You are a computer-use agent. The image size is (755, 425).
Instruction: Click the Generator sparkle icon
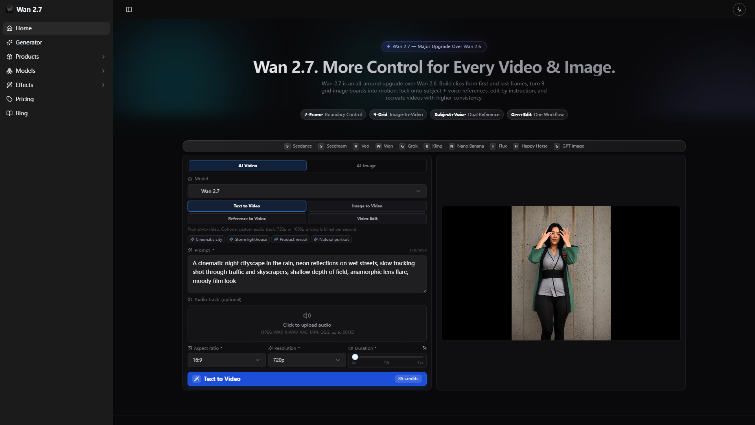point(9,42)
